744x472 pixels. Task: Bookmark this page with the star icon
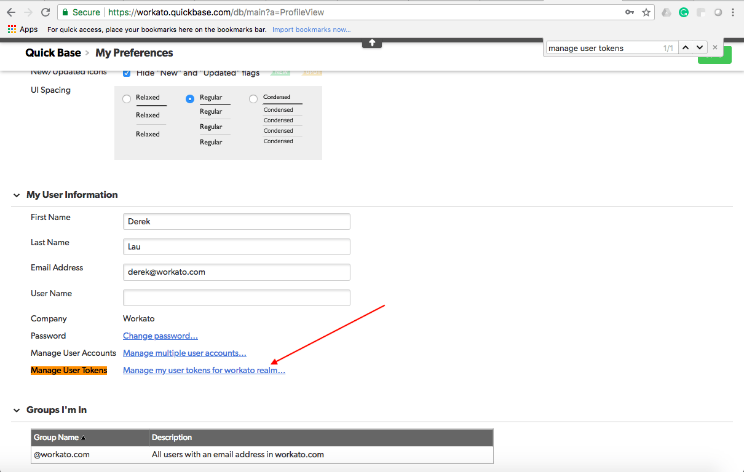(646, 12)
